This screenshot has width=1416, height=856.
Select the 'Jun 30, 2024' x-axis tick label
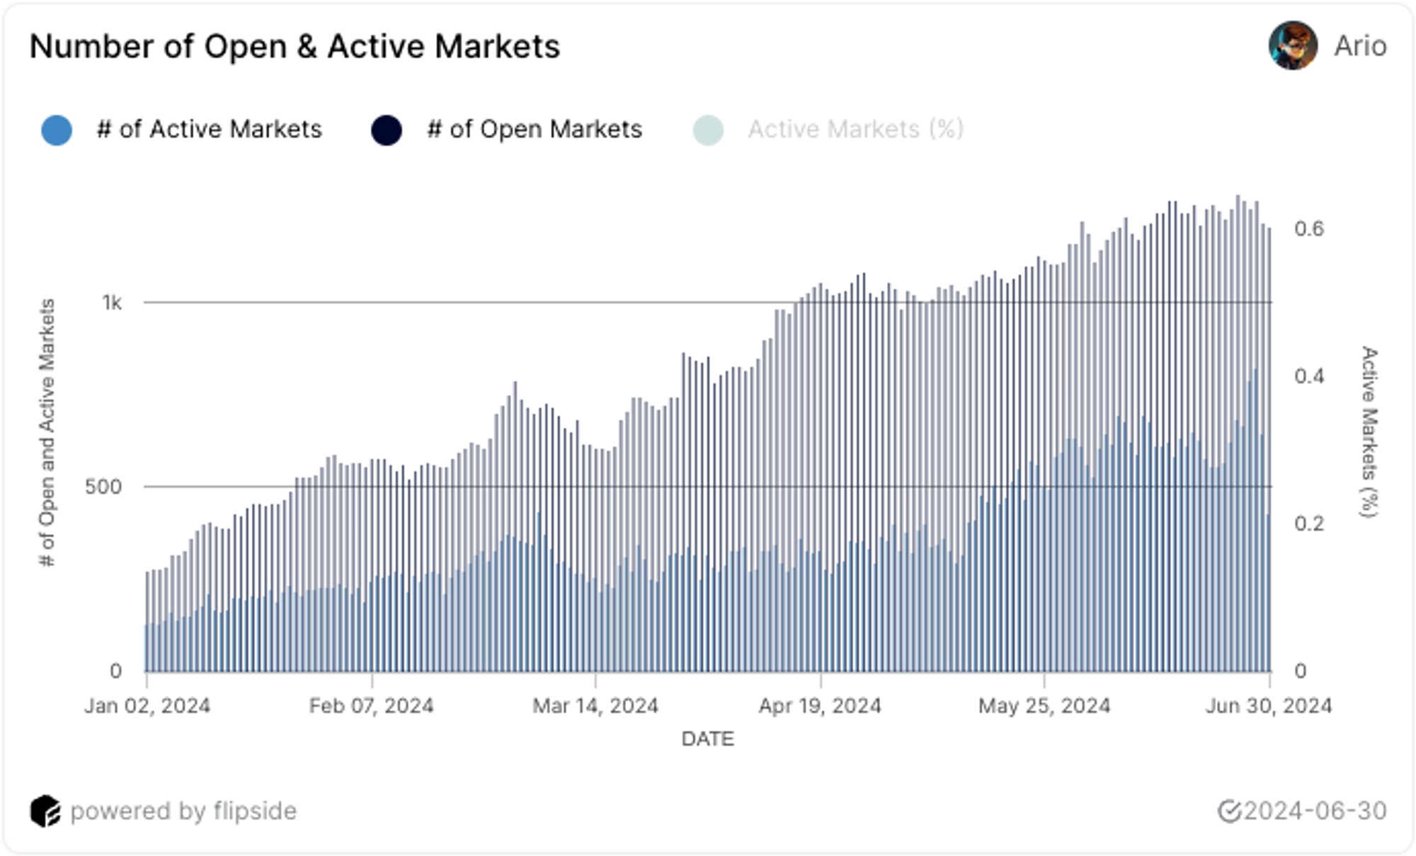1269,705
